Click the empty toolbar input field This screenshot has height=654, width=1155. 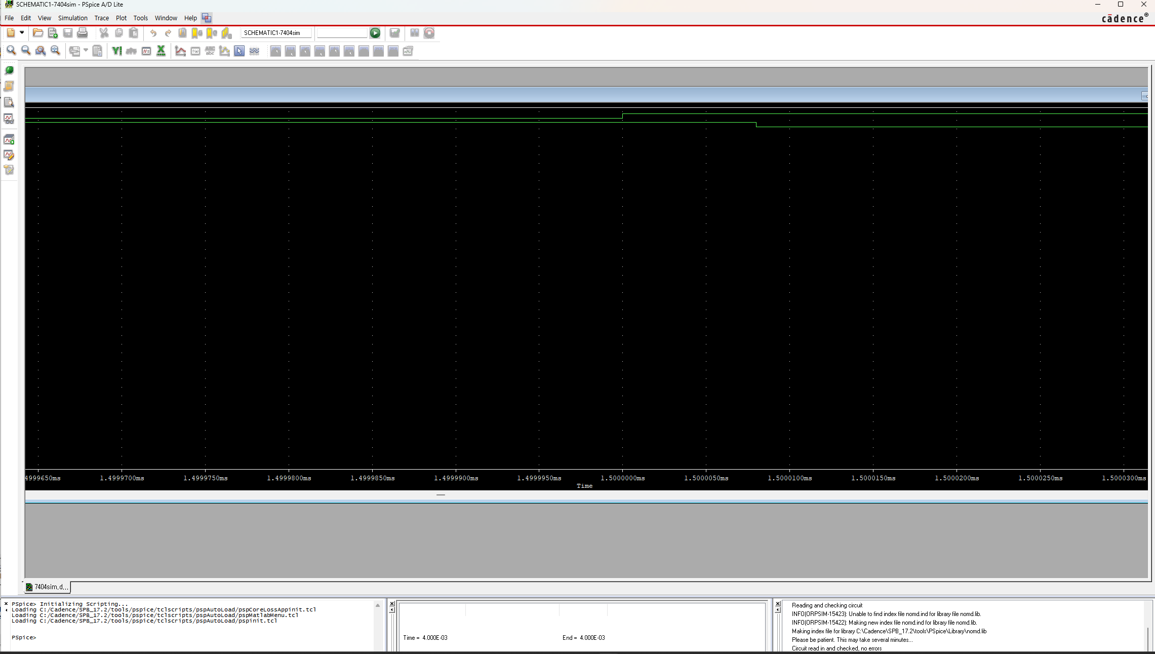tap(342, 33)
